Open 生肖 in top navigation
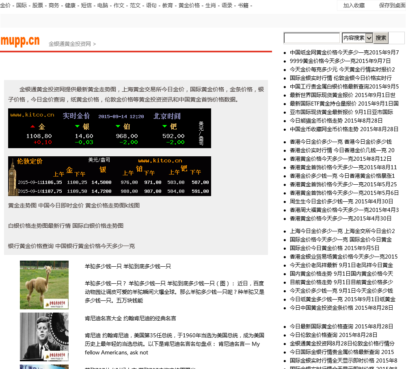Screen dimensions: 406x369 [x=211, y=5]
